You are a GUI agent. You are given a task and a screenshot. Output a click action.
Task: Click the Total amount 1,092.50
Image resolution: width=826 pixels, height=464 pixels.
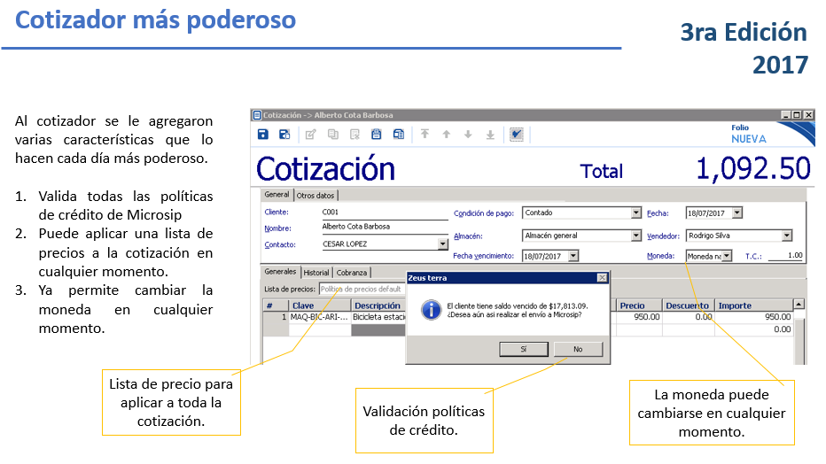click(x=752, y=169)
